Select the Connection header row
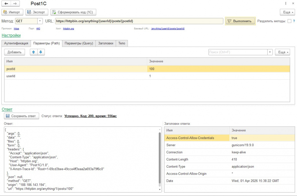297x196 pixels. pos(230,152)
